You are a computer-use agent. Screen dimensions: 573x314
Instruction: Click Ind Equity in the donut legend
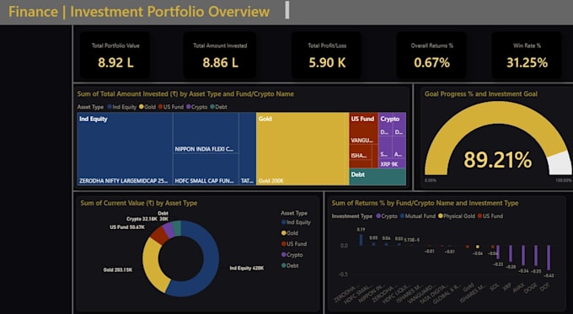point(296,222)
